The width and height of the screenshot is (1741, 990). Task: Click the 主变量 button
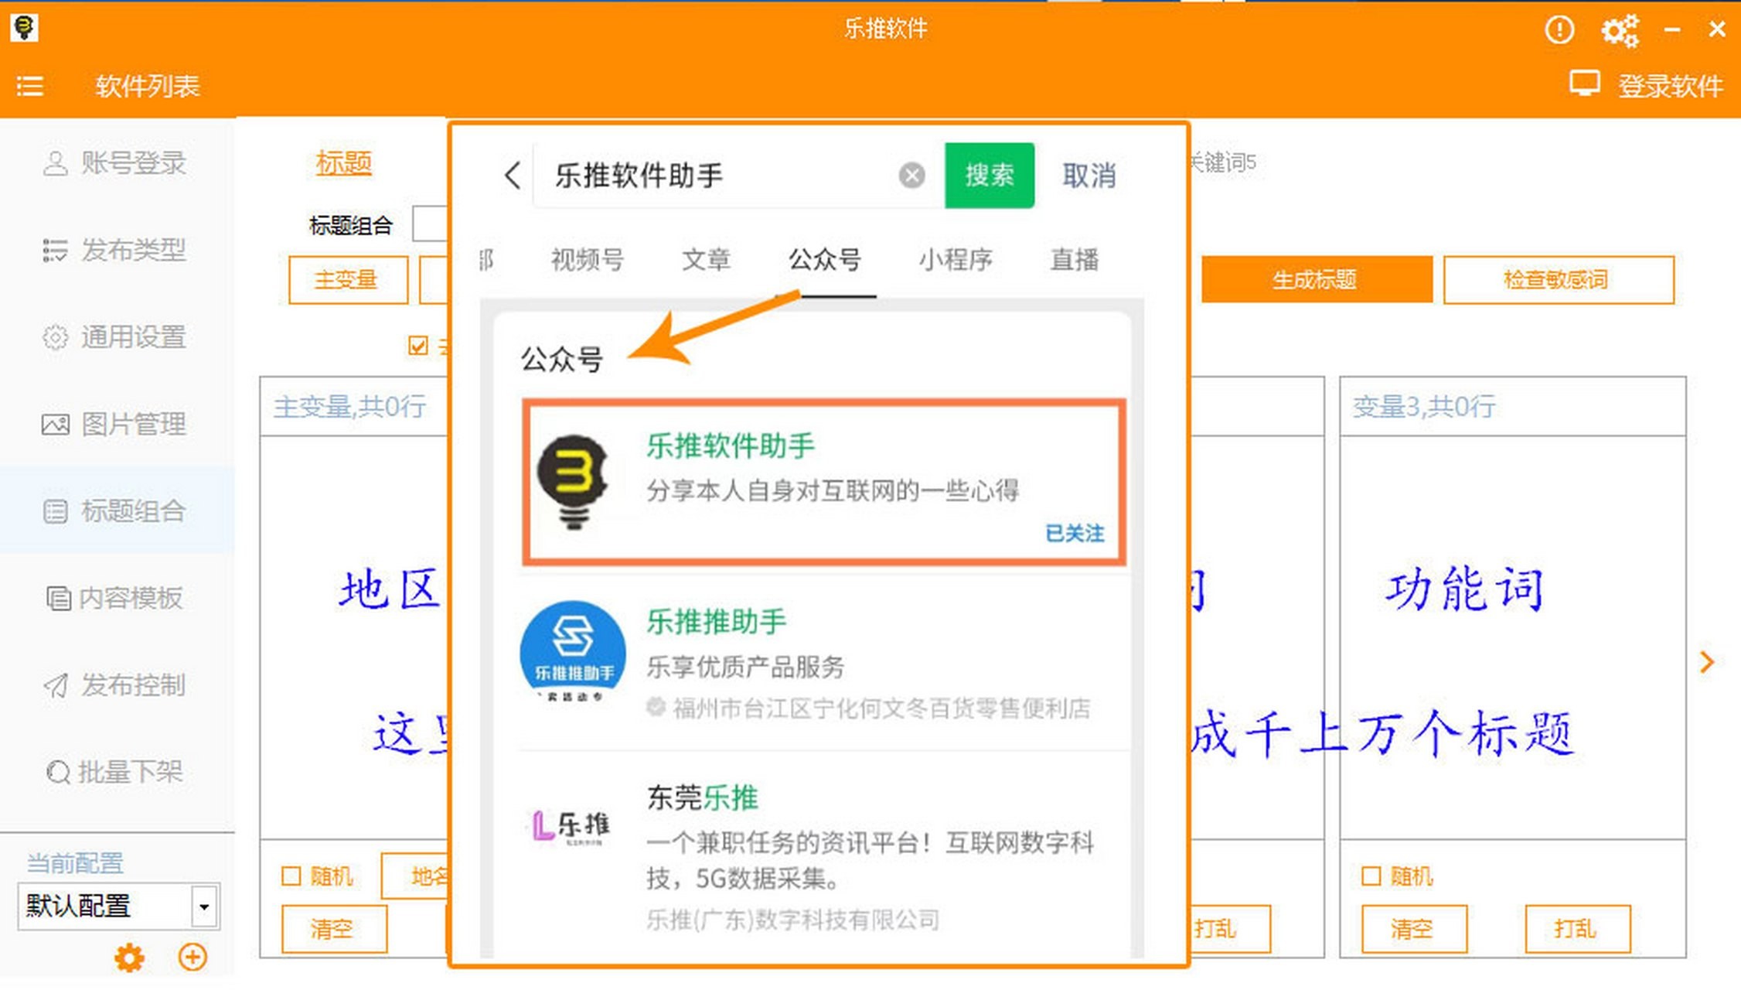tap(348, 279)
